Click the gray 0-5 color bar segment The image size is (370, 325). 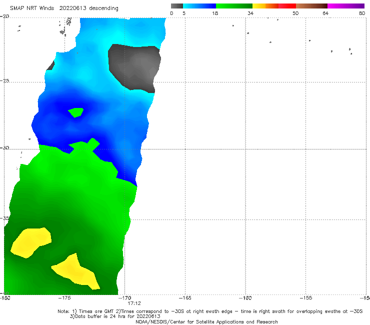176,6
